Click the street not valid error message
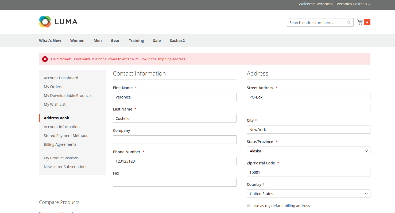 click(118, 59)
